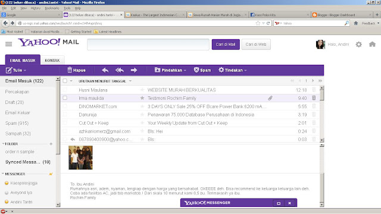This screenshot has height=214, width=381.
Task: Reload page in Firefox address bar
Action: pos(268,23)
